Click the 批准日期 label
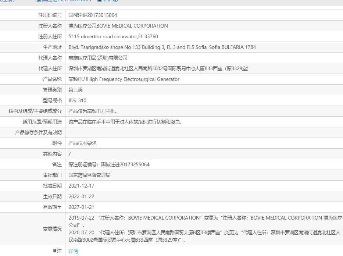The image size is (343, 256). (x=53, y=186)
